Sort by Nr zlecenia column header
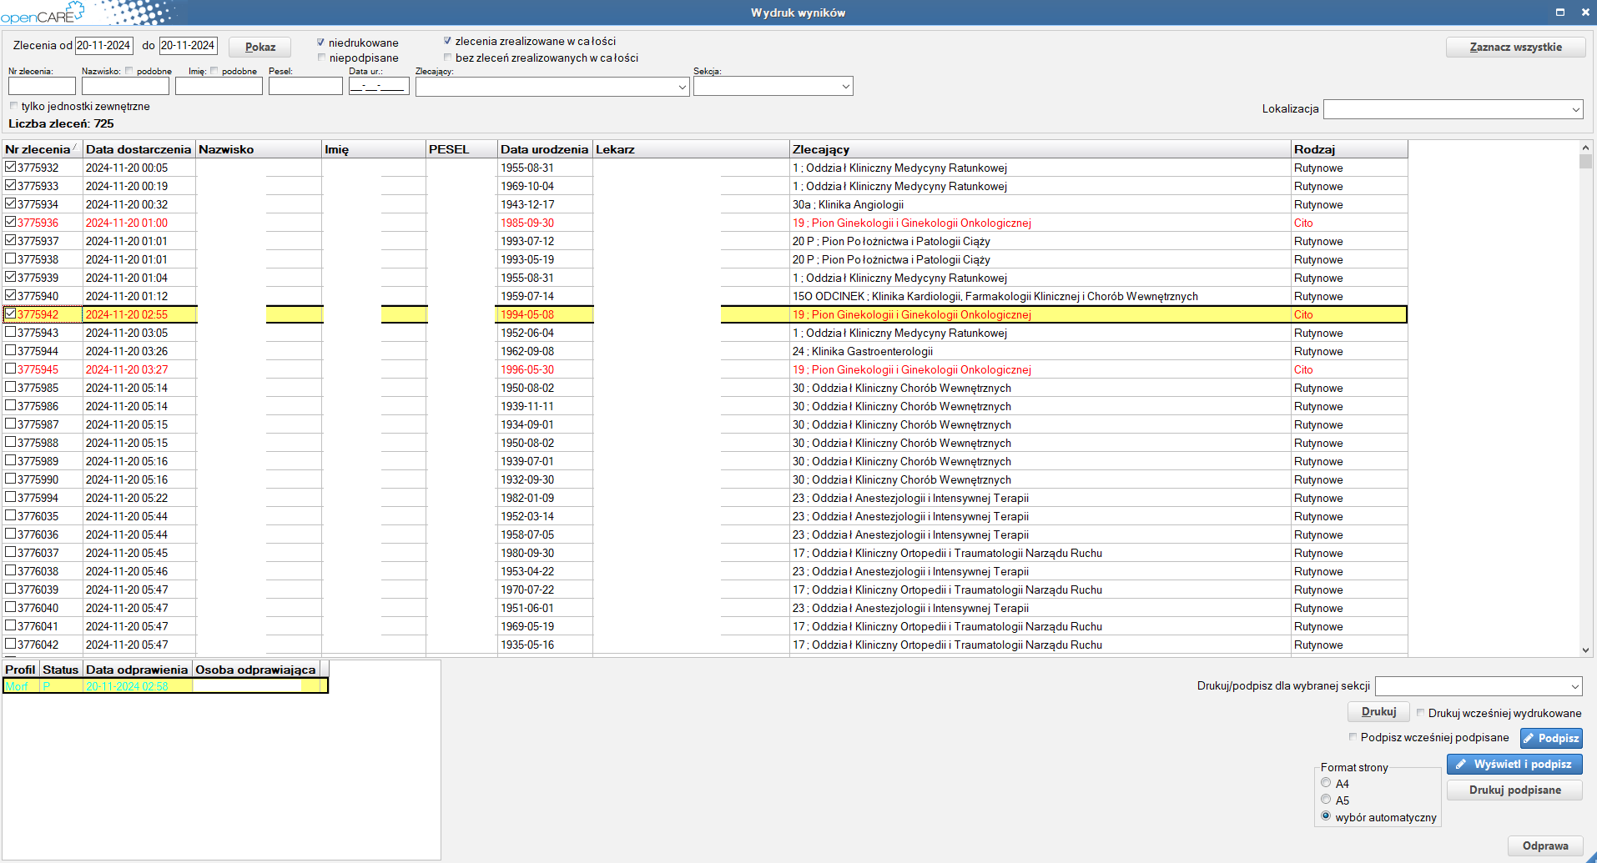 [38, 149]
